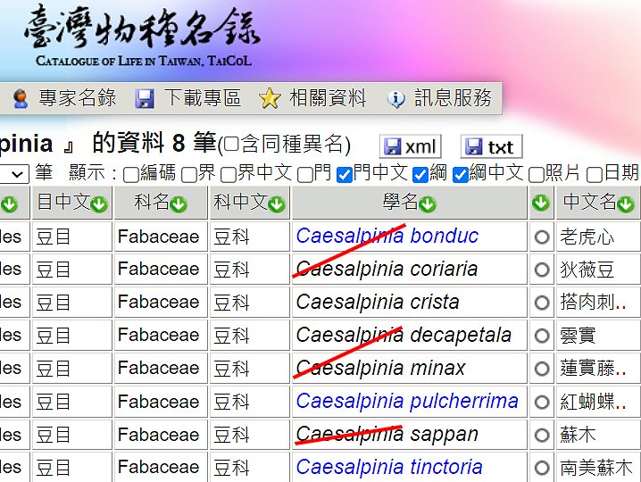Open the records-per-page dropdown before 筆

(x=14, y=174)
